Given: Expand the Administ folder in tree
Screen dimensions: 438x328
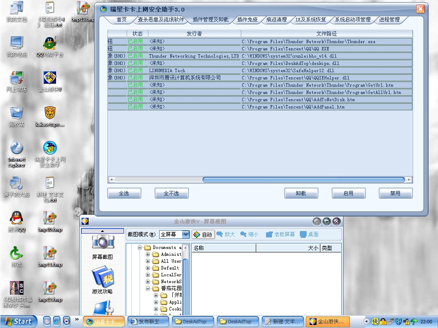Looking at the screenshot, I should 148,255.
